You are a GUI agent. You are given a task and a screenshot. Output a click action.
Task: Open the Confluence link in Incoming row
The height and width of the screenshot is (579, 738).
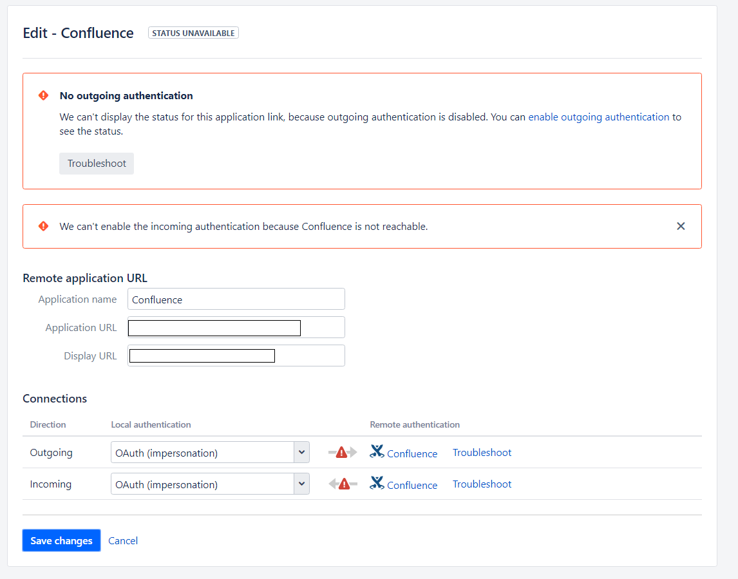[x=412, y=485]
